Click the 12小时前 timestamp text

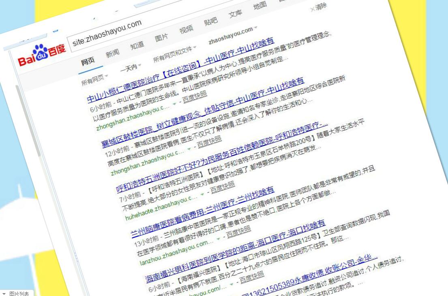click(117, 151)
